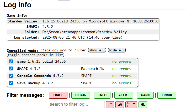Image resolution: width=186 pixels, height=108 pixels.
Task: Filter by the Save Backup mod name
Action: pyautogui.click(x=29, y=83)
